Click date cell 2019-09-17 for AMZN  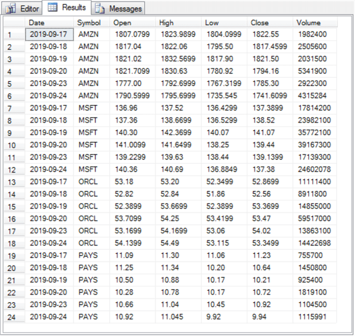(x=49, y=34)
